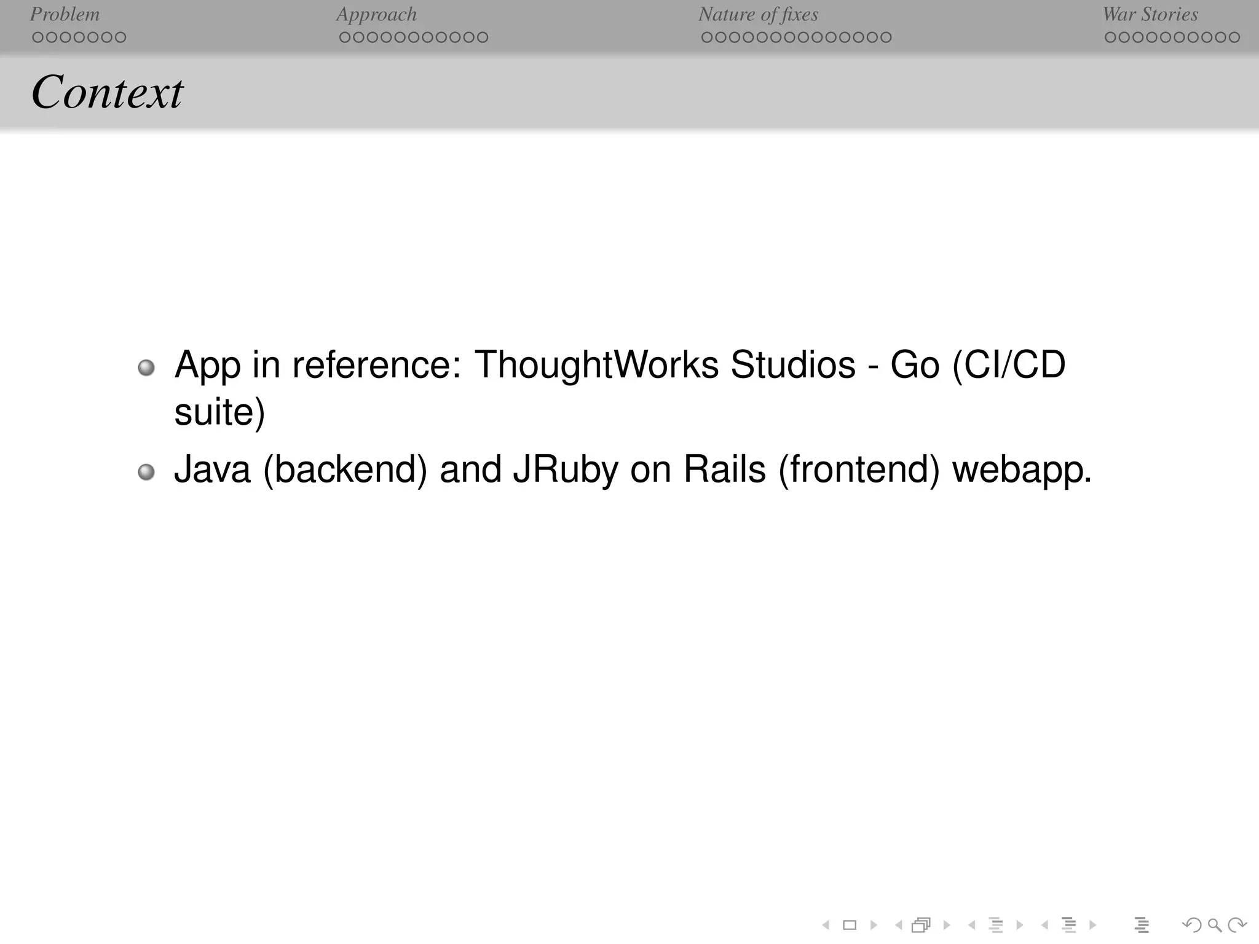Go to previous subsection arrow in navigation bar
The height and width of the screenshot is (944, 1259).
971,925
